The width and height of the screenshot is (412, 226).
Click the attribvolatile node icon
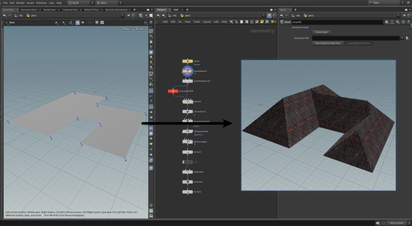point(187,71)
